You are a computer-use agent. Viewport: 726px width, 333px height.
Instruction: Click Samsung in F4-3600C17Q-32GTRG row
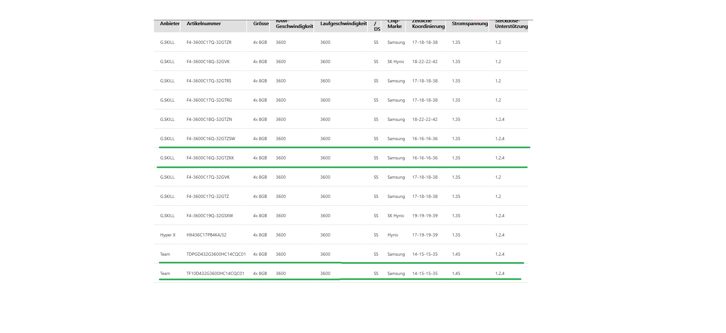point(396,100)
